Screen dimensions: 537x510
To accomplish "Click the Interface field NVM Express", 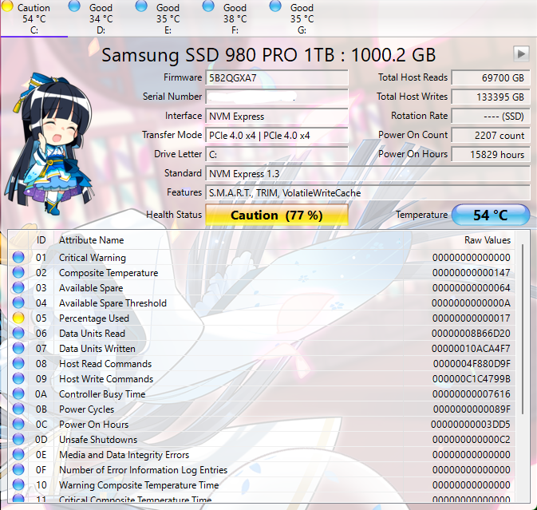I will coord(277,116).
